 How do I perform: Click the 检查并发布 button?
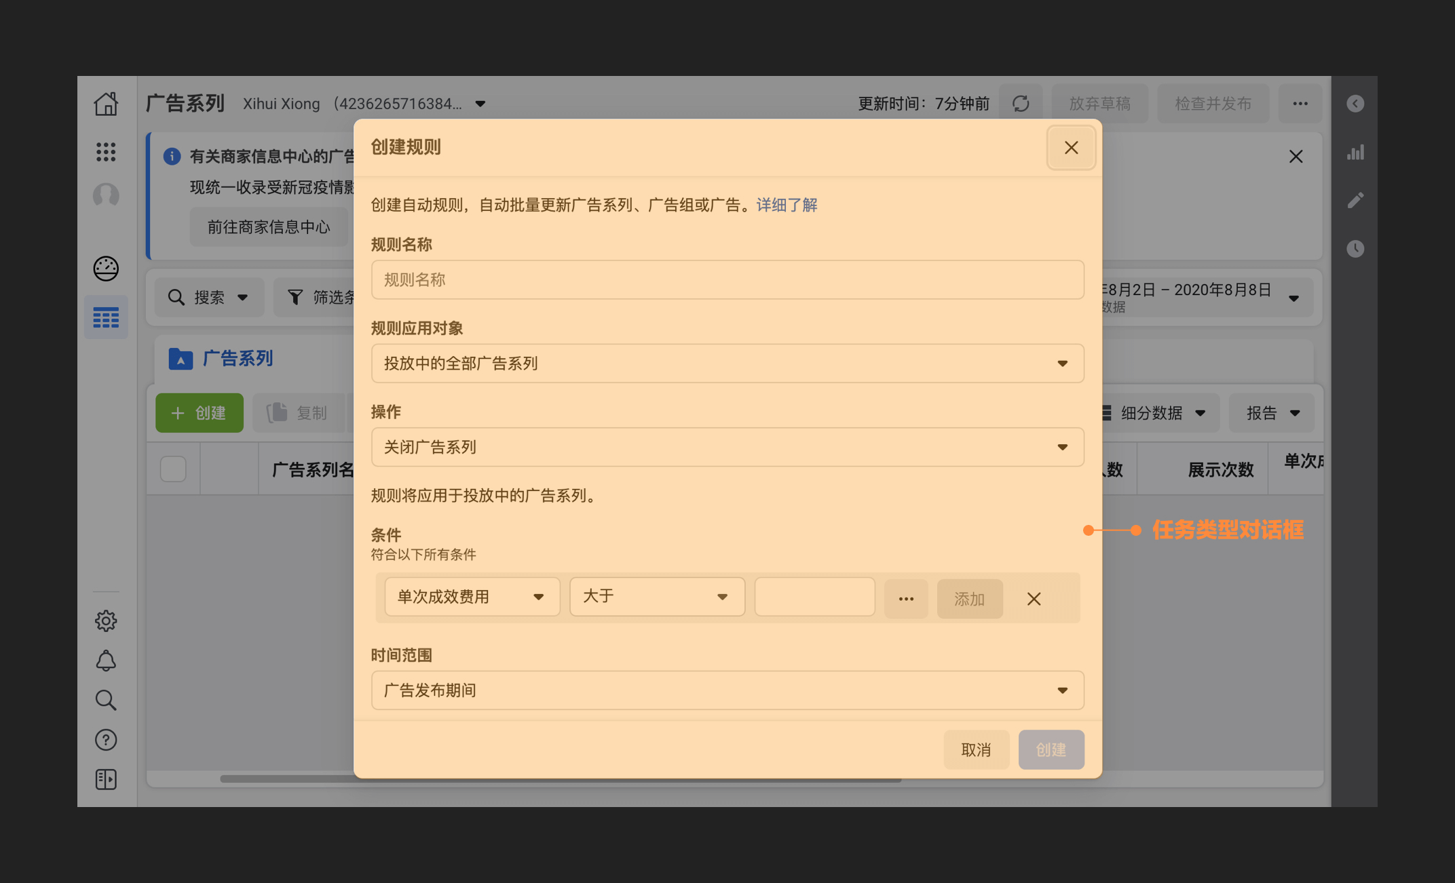tap(1213, 104)
